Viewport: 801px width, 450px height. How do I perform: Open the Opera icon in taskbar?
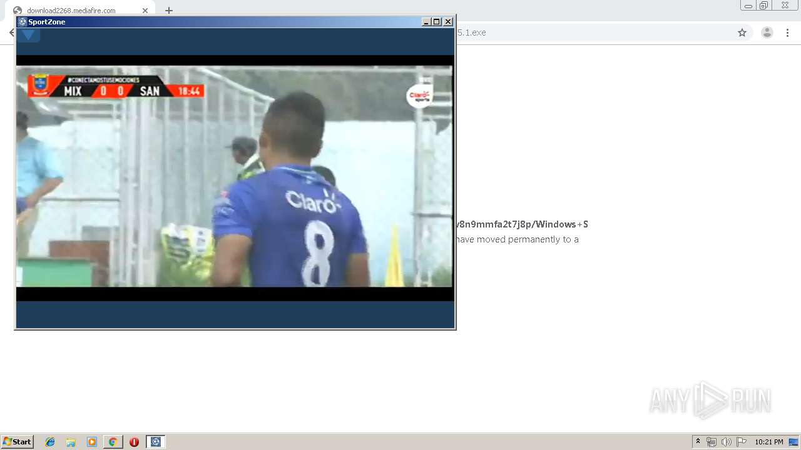134,442
